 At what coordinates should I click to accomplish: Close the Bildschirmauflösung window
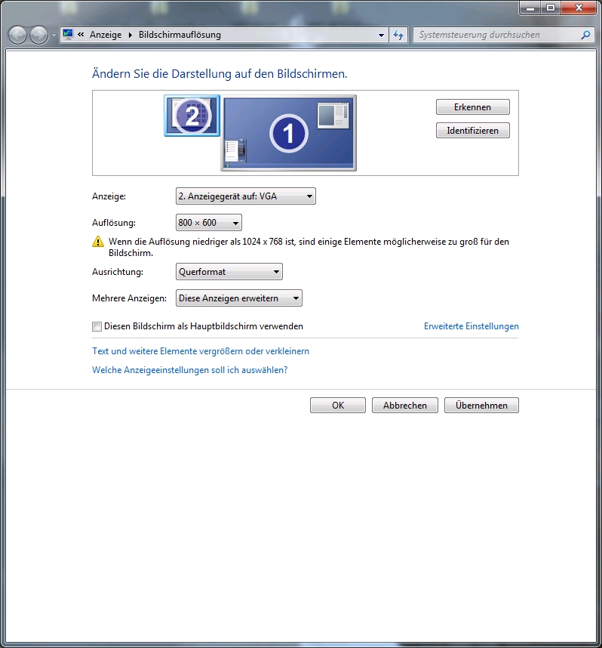coord(579,8)
